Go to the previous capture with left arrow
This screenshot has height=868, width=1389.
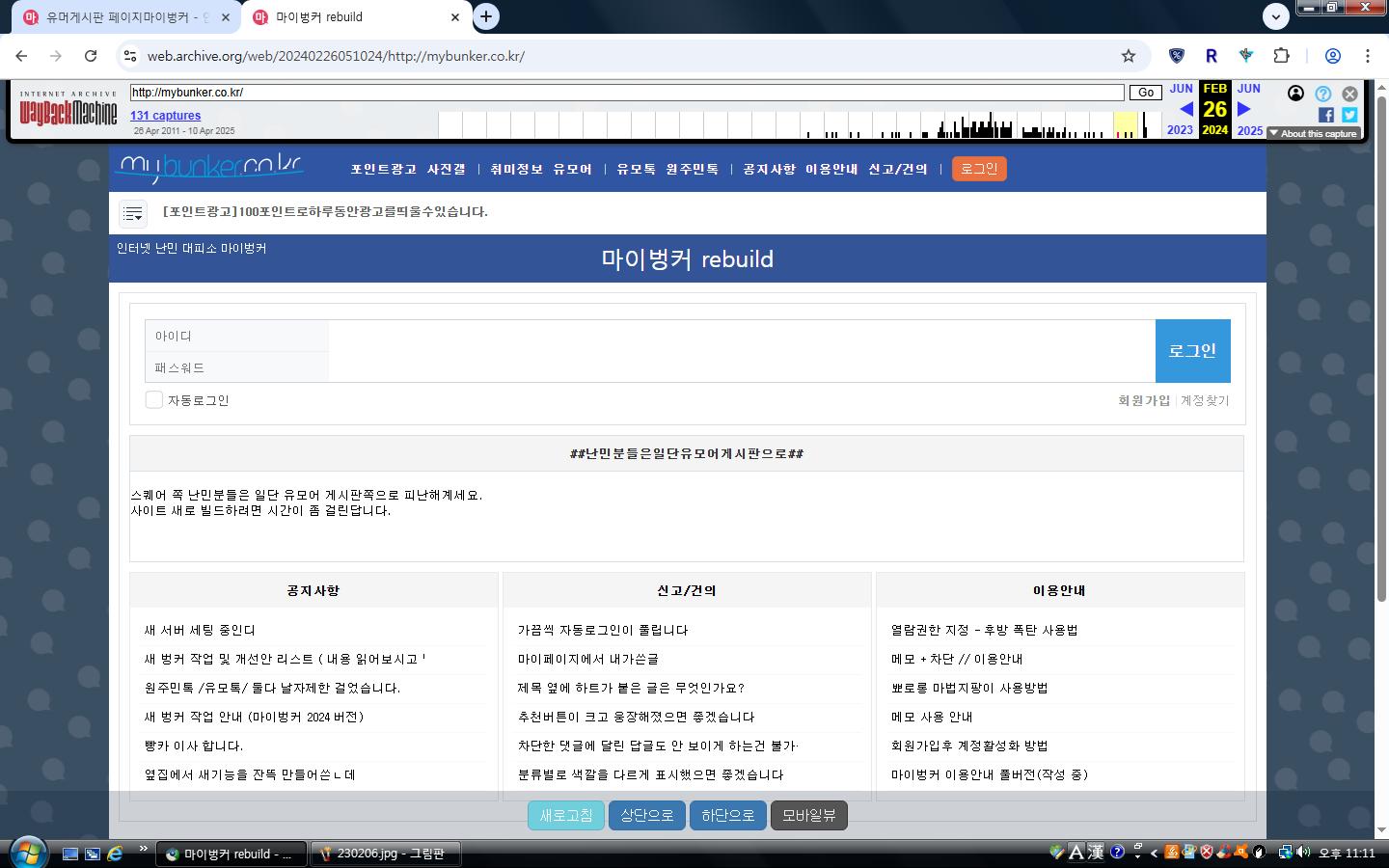pos(1185,109)
